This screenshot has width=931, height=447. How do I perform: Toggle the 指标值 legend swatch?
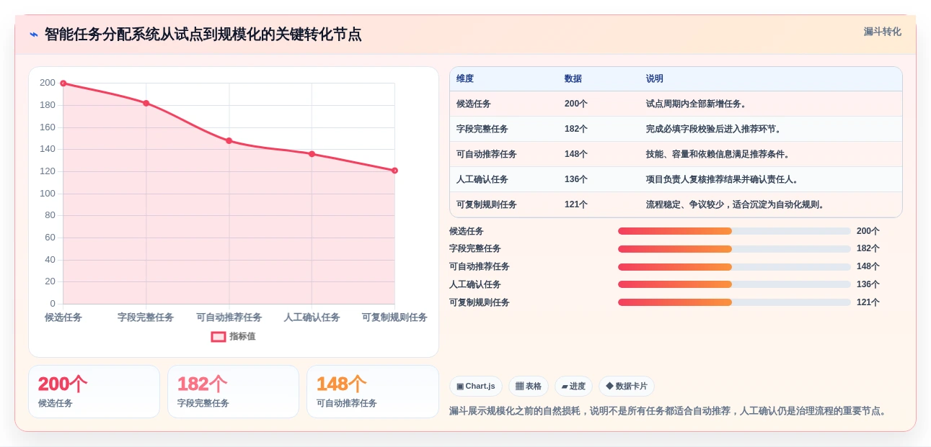pos(219,337)
